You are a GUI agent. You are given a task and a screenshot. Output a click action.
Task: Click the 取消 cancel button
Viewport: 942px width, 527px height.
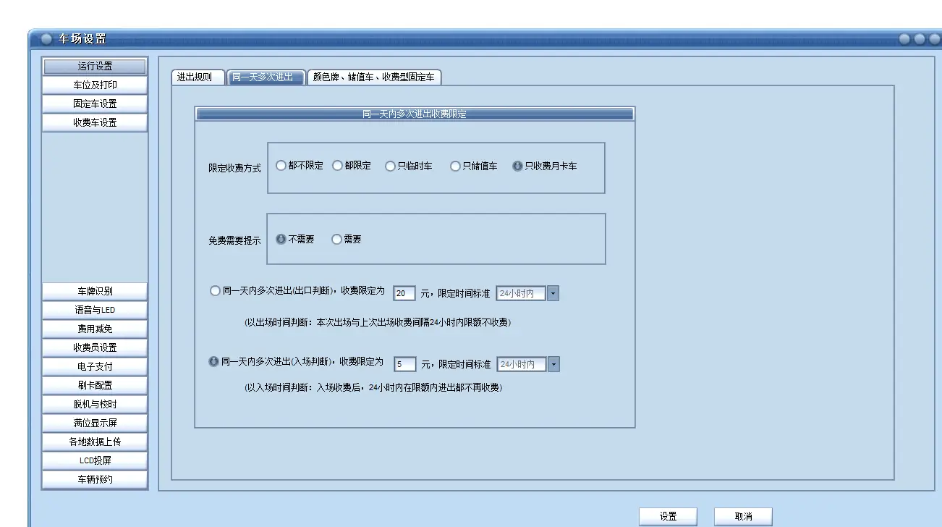pos(742,515)
